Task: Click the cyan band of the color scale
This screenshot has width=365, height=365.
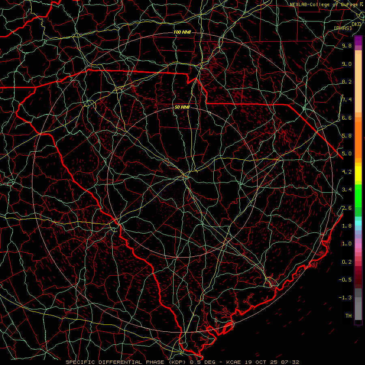Action: (358, 223)
